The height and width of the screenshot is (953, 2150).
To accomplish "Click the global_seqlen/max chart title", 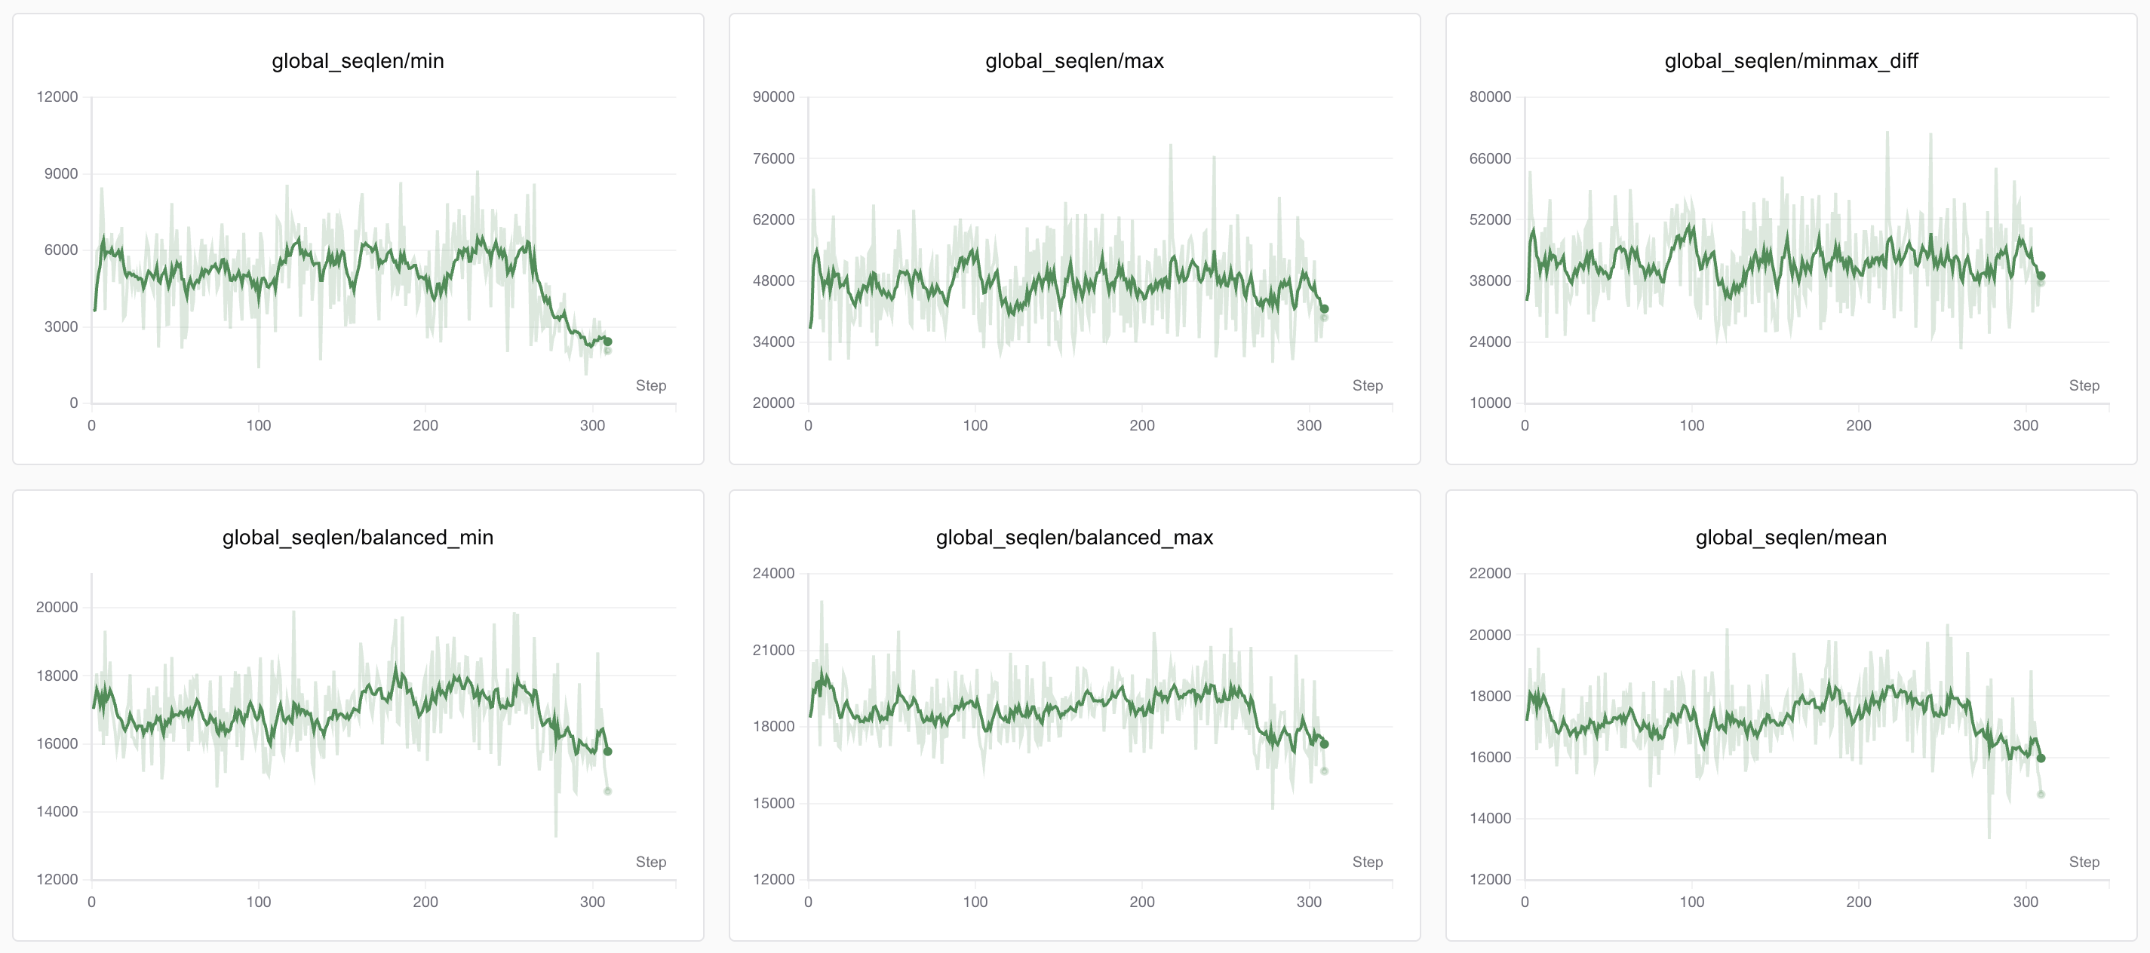I will tap(1074, 61).
